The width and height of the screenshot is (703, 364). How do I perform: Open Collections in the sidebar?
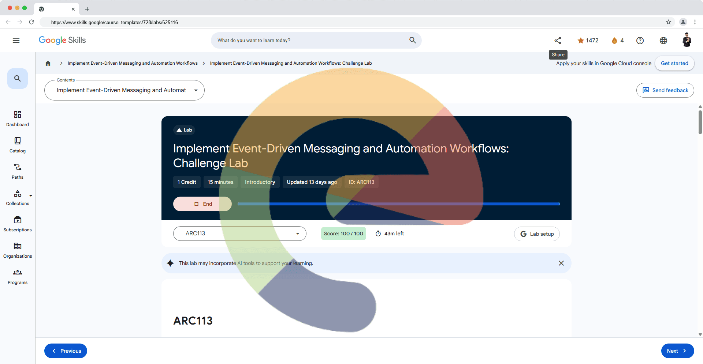pos(18,198)
